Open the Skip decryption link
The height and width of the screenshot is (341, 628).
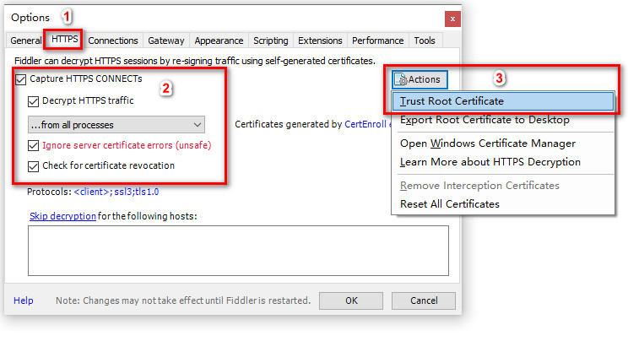click(62, 216)
